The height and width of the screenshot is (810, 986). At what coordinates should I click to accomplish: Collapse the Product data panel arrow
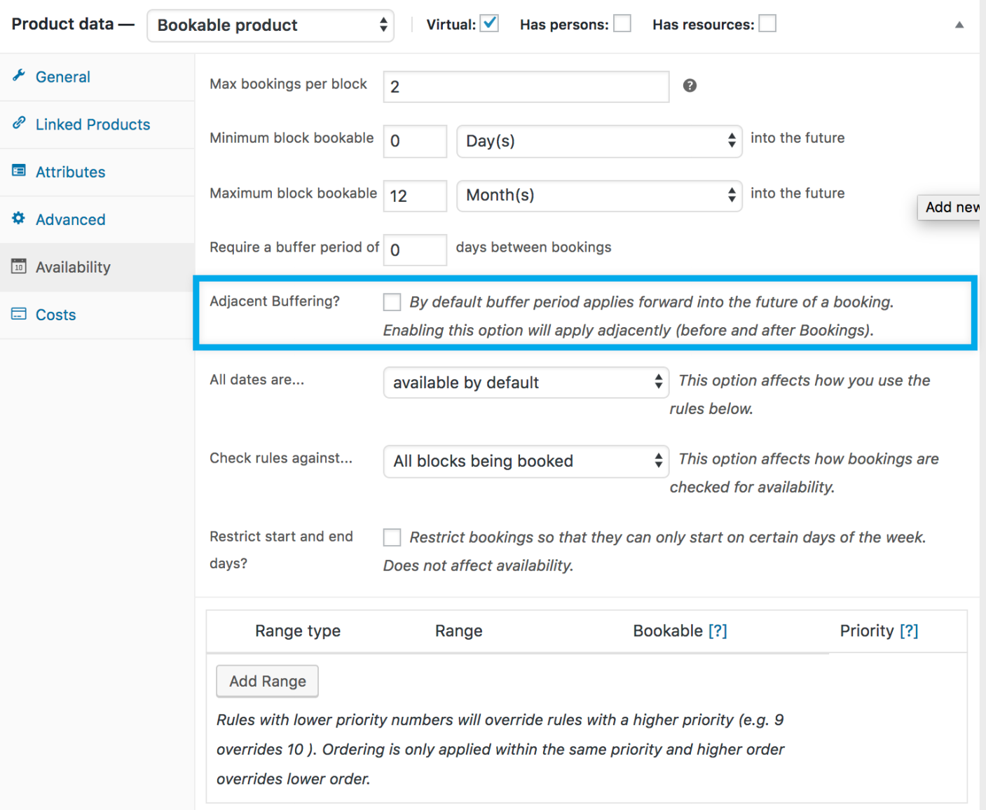[x=959, y=25]
